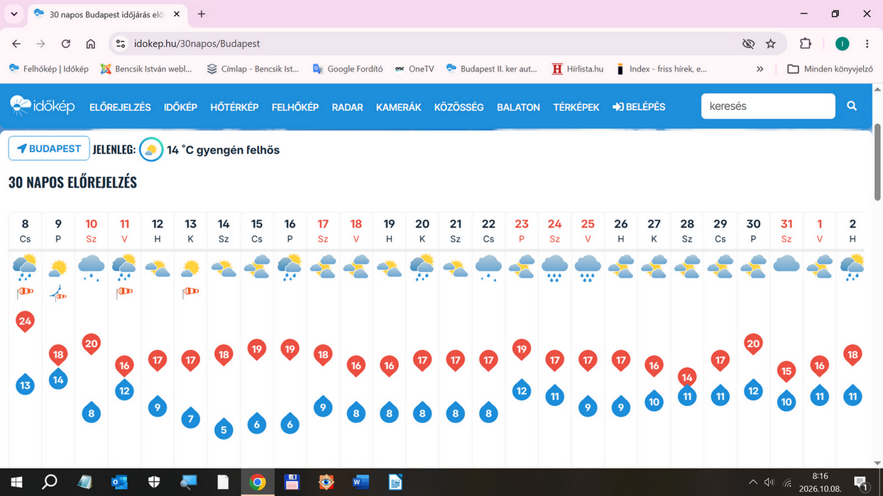Open Microsoft Word from the taskbar

click(x=361, y=483)
